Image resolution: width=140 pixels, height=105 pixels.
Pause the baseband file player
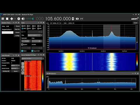coord(23,67)
